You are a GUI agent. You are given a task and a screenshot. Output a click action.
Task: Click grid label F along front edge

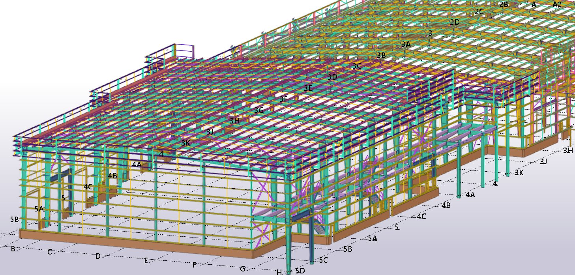point(194,265)
